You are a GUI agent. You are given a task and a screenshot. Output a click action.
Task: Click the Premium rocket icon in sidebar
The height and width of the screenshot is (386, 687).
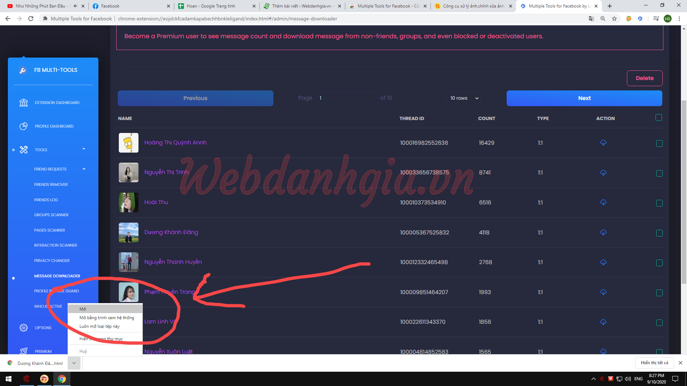coord(24,351)
